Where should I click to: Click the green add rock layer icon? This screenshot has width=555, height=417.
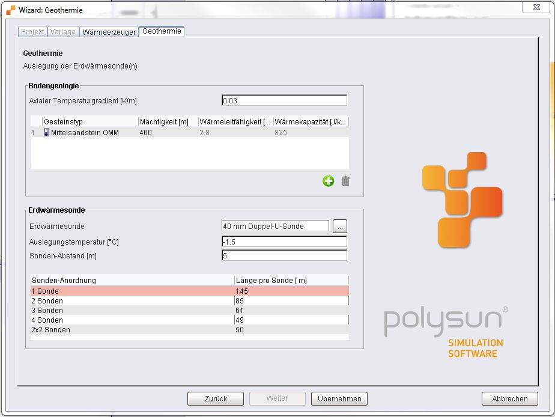tap(328, 181)
